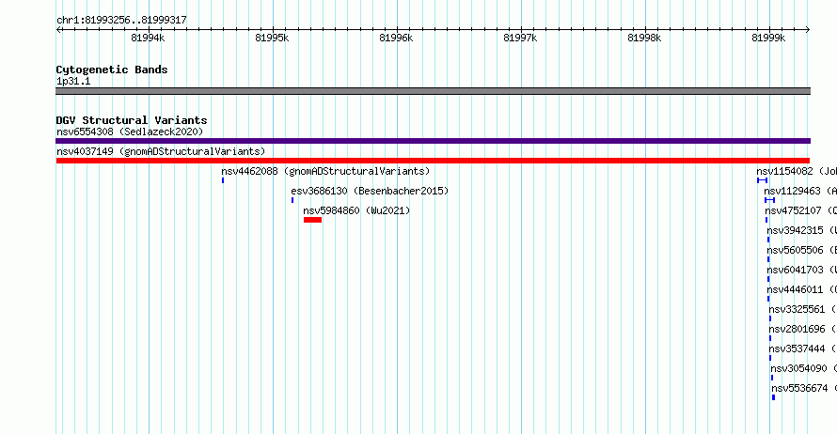Click the 81994k ruler label
837x434 pixels.
pos(148,38)
